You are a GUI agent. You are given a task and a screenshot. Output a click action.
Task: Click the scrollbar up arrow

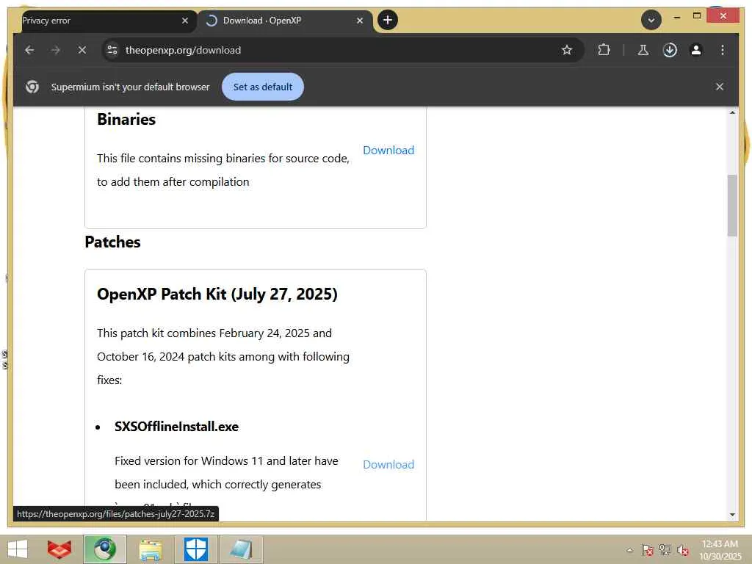click(x=732, y=112)
